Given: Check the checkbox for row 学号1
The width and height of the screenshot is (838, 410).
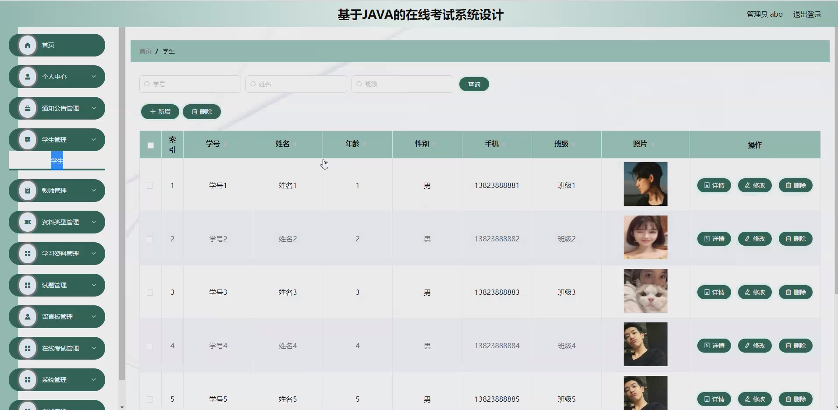Looking at the screenshot, I should click(x=150, y=185).
